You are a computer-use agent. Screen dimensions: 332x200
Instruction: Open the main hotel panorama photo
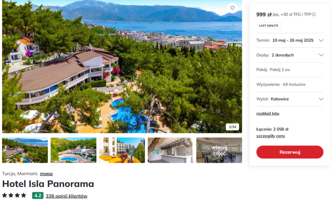coord(122,66)
